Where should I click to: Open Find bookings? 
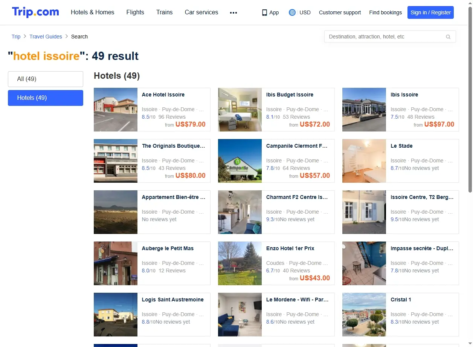(x=386, y=12)
